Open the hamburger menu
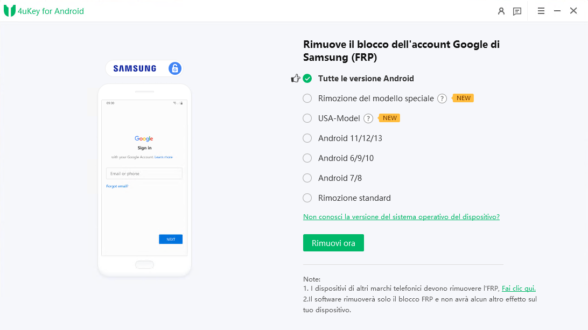588x330 pixels. tap(541, 11)
